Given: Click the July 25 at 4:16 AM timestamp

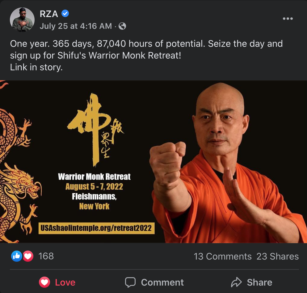Looking at the screenshot, I should [x=76, y=26].
